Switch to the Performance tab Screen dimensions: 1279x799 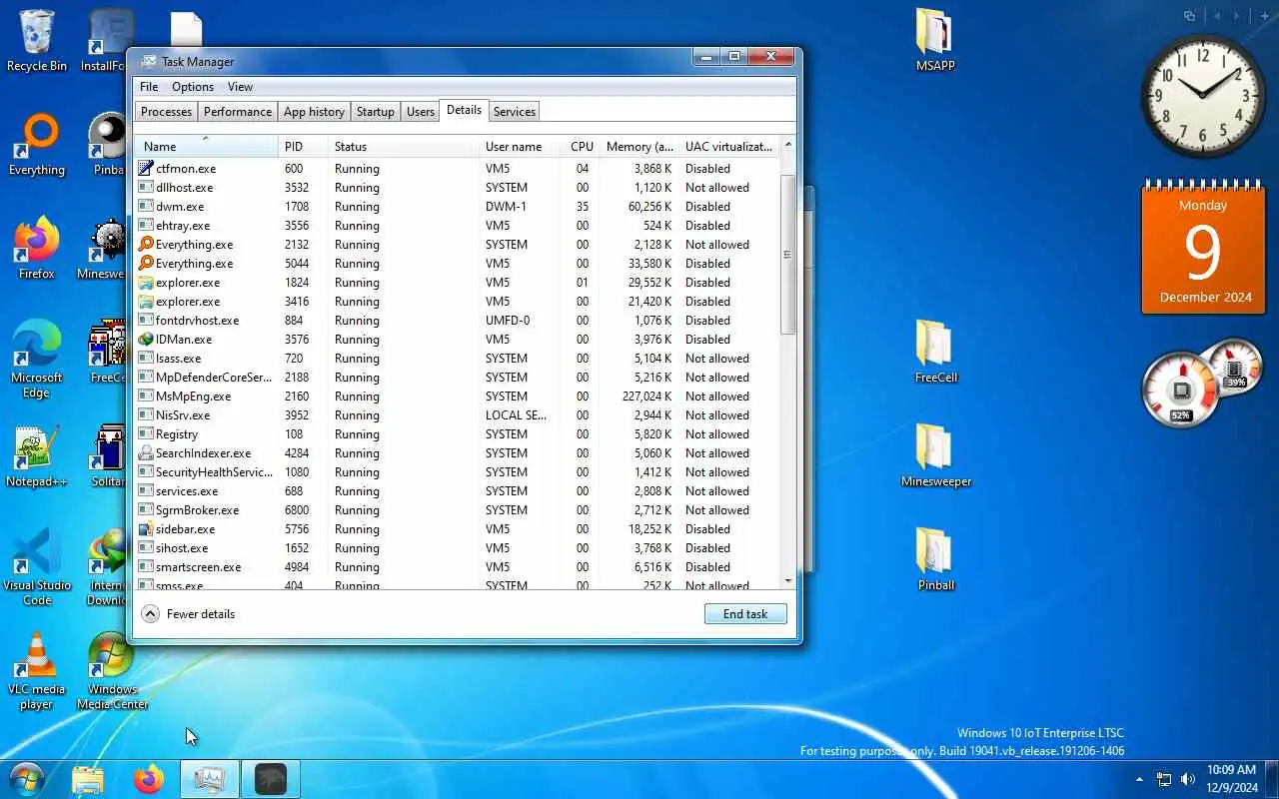click(x=238, y=112)
